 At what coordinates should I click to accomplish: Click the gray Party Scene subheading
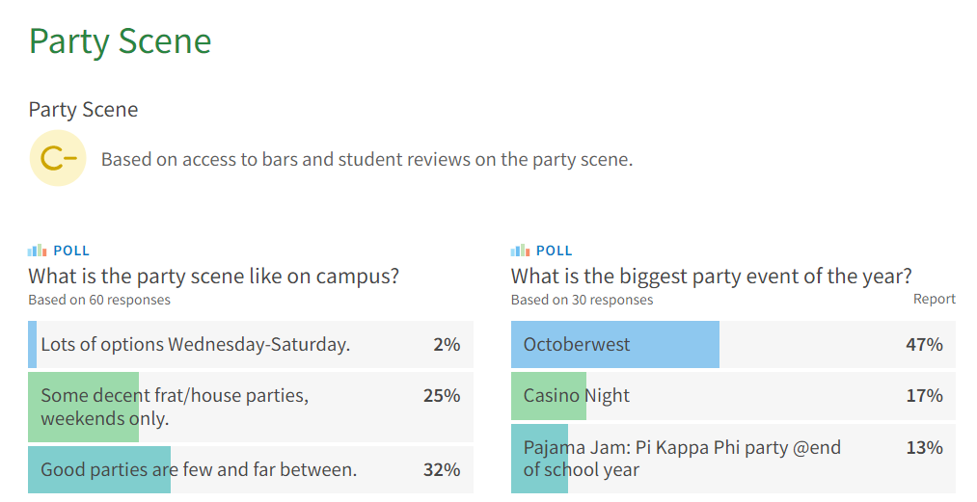point(83,110)
